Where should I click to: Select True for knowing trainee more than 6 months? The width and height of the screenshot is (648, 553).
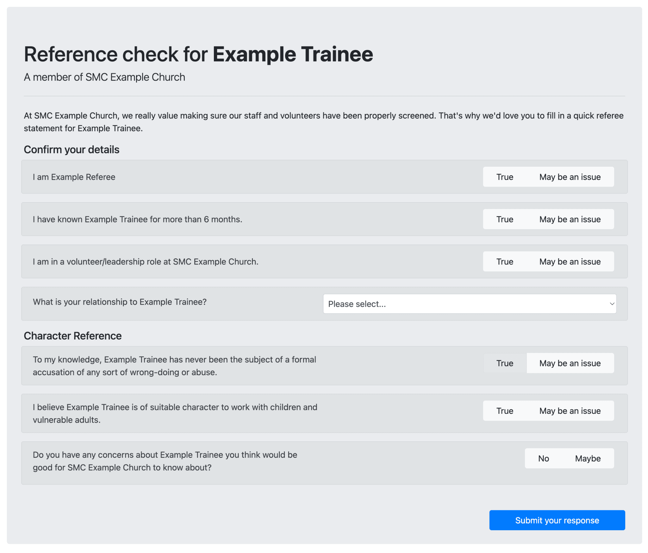click(504, 219)
